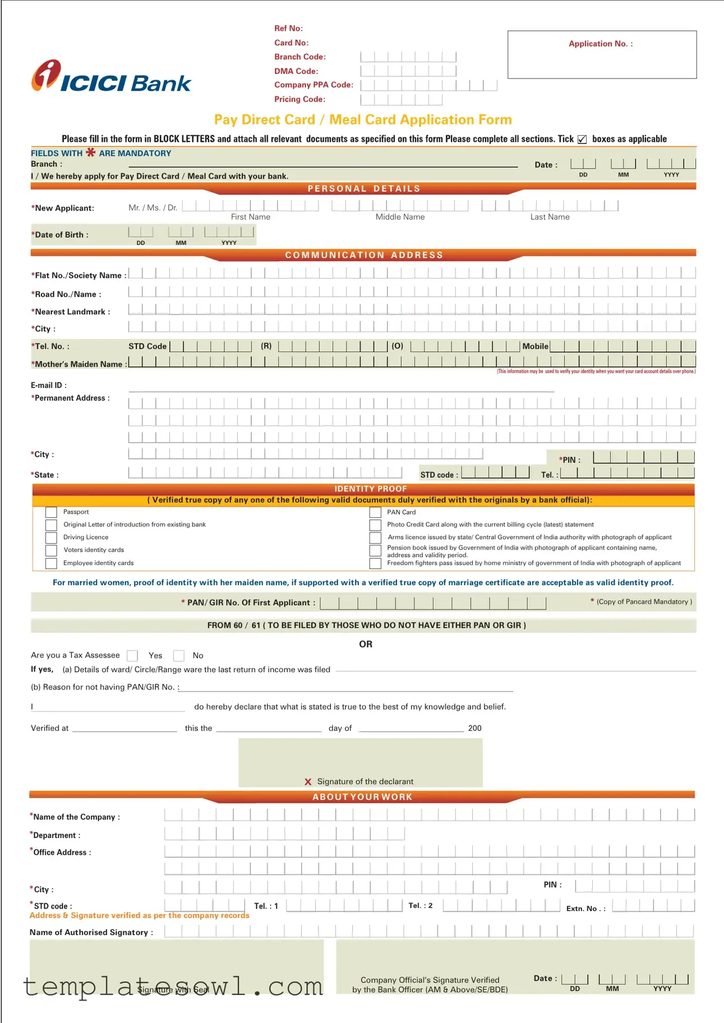
Task: Click the COMMUNICATION ADDRESS section header
Action: (364, 255)
